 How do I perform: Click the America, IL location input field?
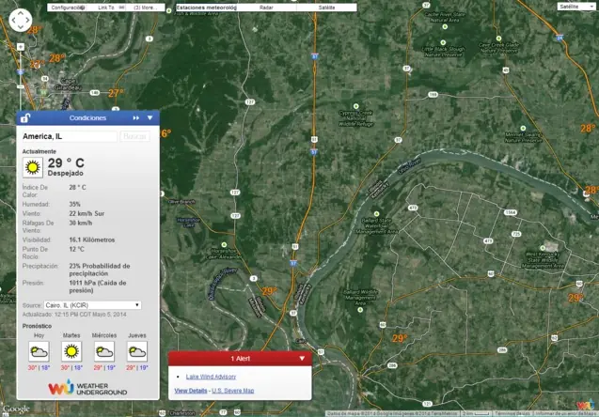tap(70, 136)
